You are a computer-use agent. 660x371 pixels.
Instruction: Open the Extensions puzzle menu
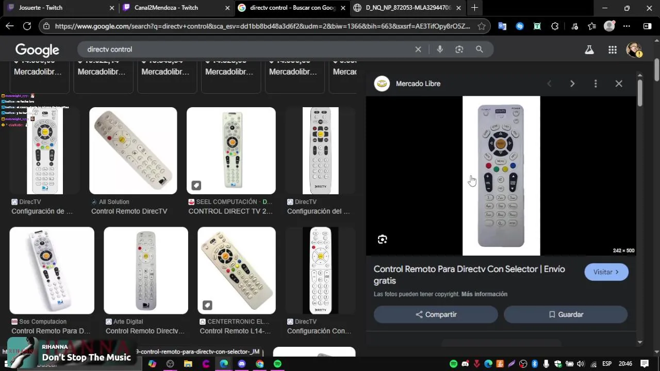[555, 26]
